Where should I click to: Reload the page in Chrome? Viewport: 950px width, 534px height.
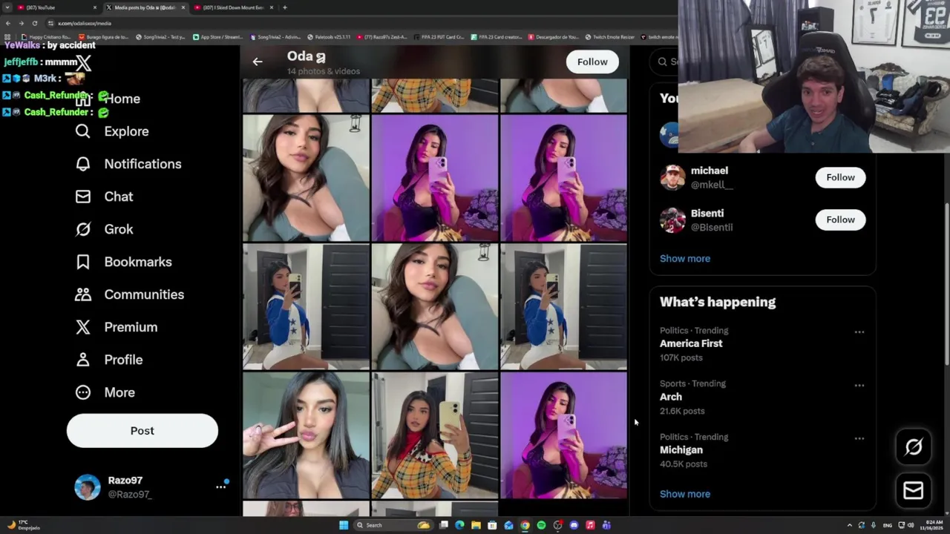[35, 23]
